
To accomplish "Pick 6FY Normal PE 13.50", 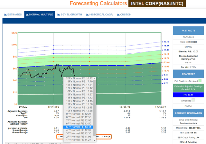I will coord(79,124).
